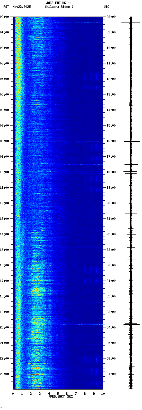Click the "05:00" PST time label
The width and height of the screenshot is (142, 410).
pyautogui.click(x=5, y=94)
